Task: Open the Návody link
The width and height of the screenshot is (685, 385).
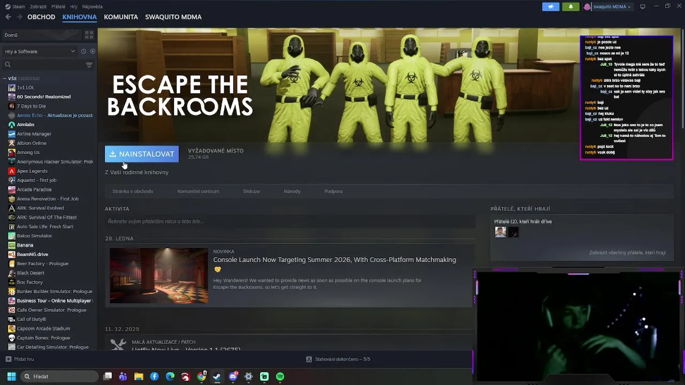Action: pos(292,191)
